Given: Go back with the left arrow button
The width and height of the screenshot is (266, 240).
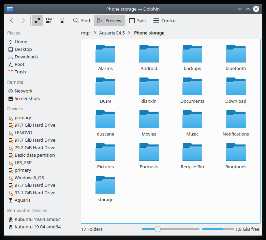Looking at the screenshot, I should coord(12,20).
